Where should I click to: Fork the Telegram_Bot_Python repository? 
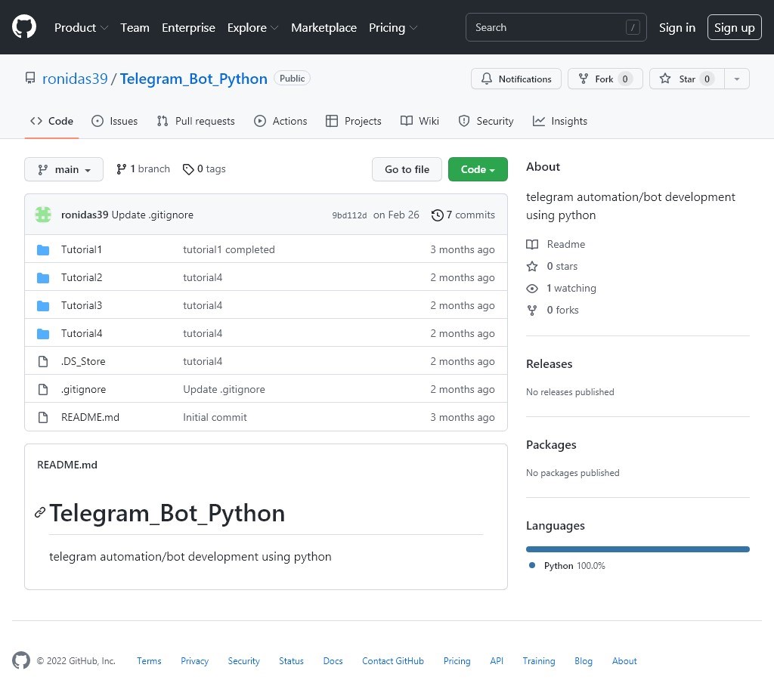605,79
